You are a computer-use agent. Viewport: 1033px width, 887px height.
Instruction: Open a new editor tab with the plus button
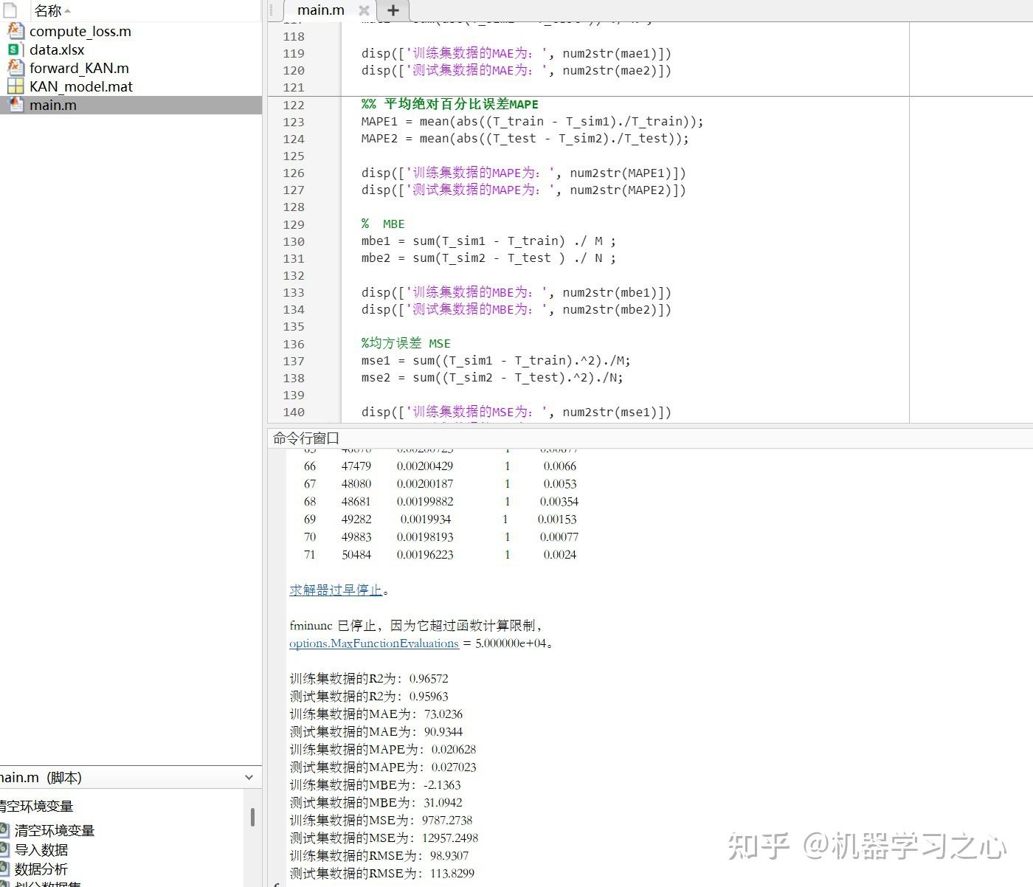pyautogui.click(x=393, y=10)
